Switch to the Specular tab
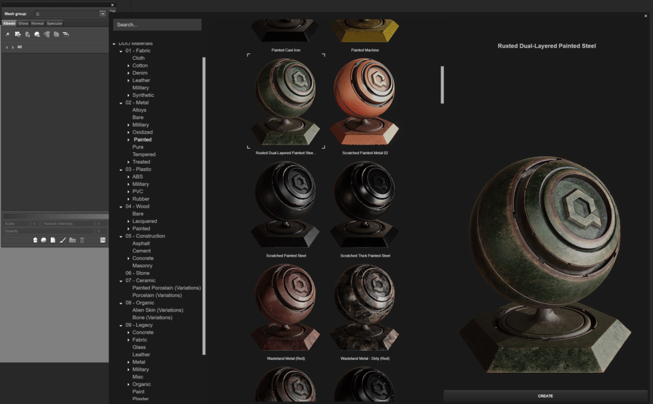Screen dimensions: 653x404 point(55,24)
